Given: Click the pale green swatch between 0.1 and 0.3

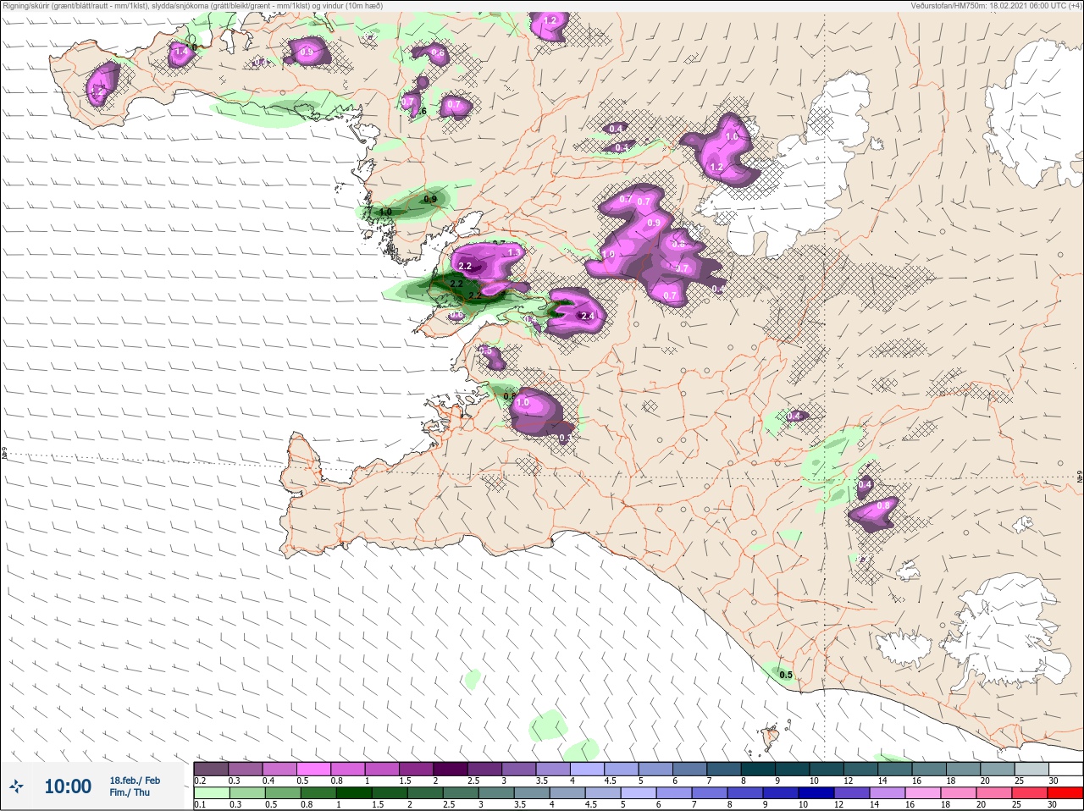Looking at the screenshot, I should click(211, 793).
